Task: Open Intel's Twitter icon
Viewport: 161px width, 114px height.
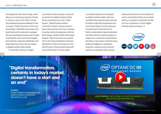Action: pos(136,46)
